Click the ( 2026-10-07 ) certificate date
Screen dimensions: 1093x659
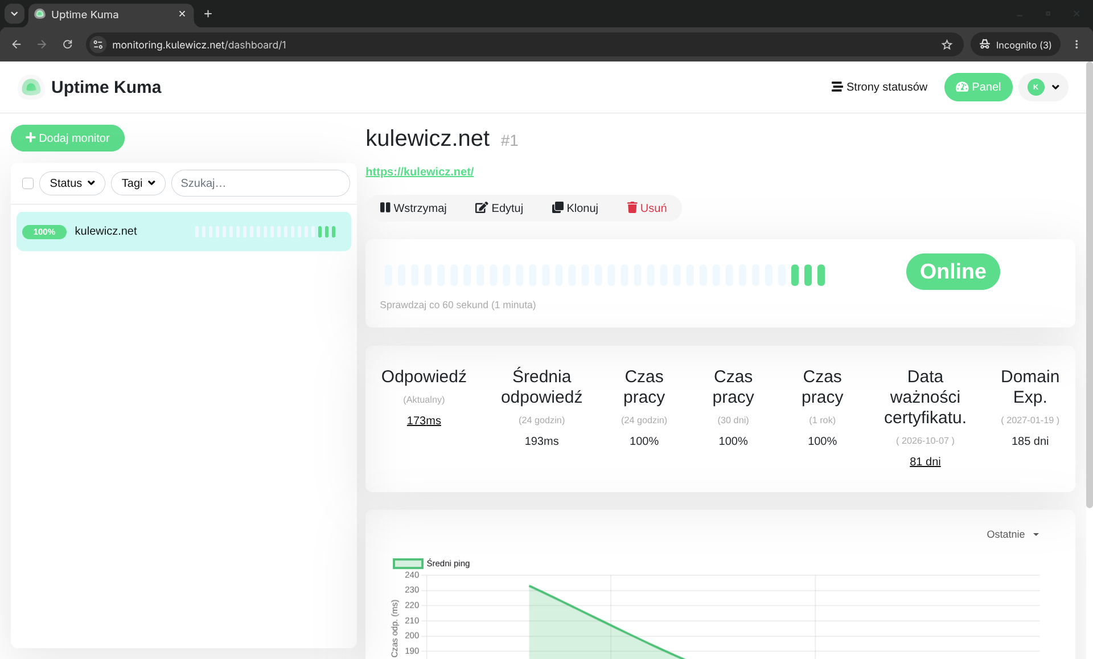pos(925,440)
